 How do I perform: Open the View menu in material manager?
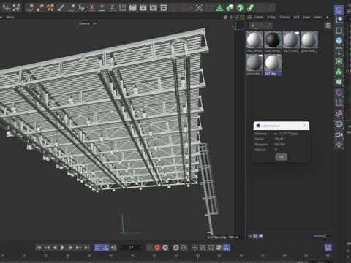tap(306, 17)
